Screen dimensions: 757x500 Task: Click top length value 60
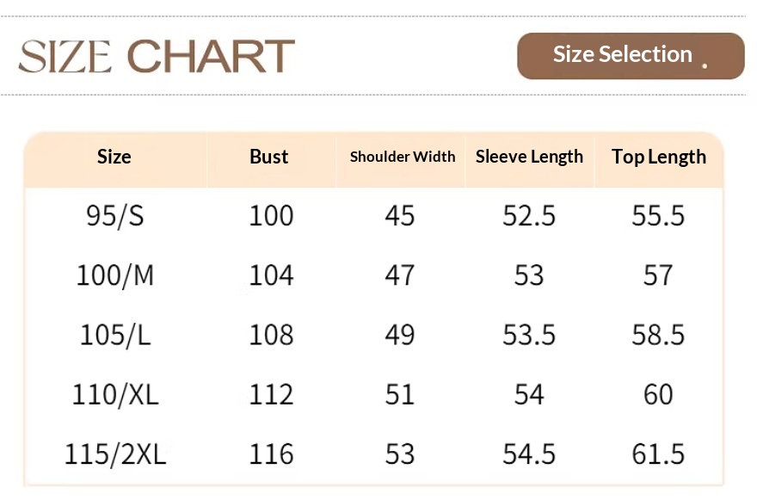click(658, 394)
